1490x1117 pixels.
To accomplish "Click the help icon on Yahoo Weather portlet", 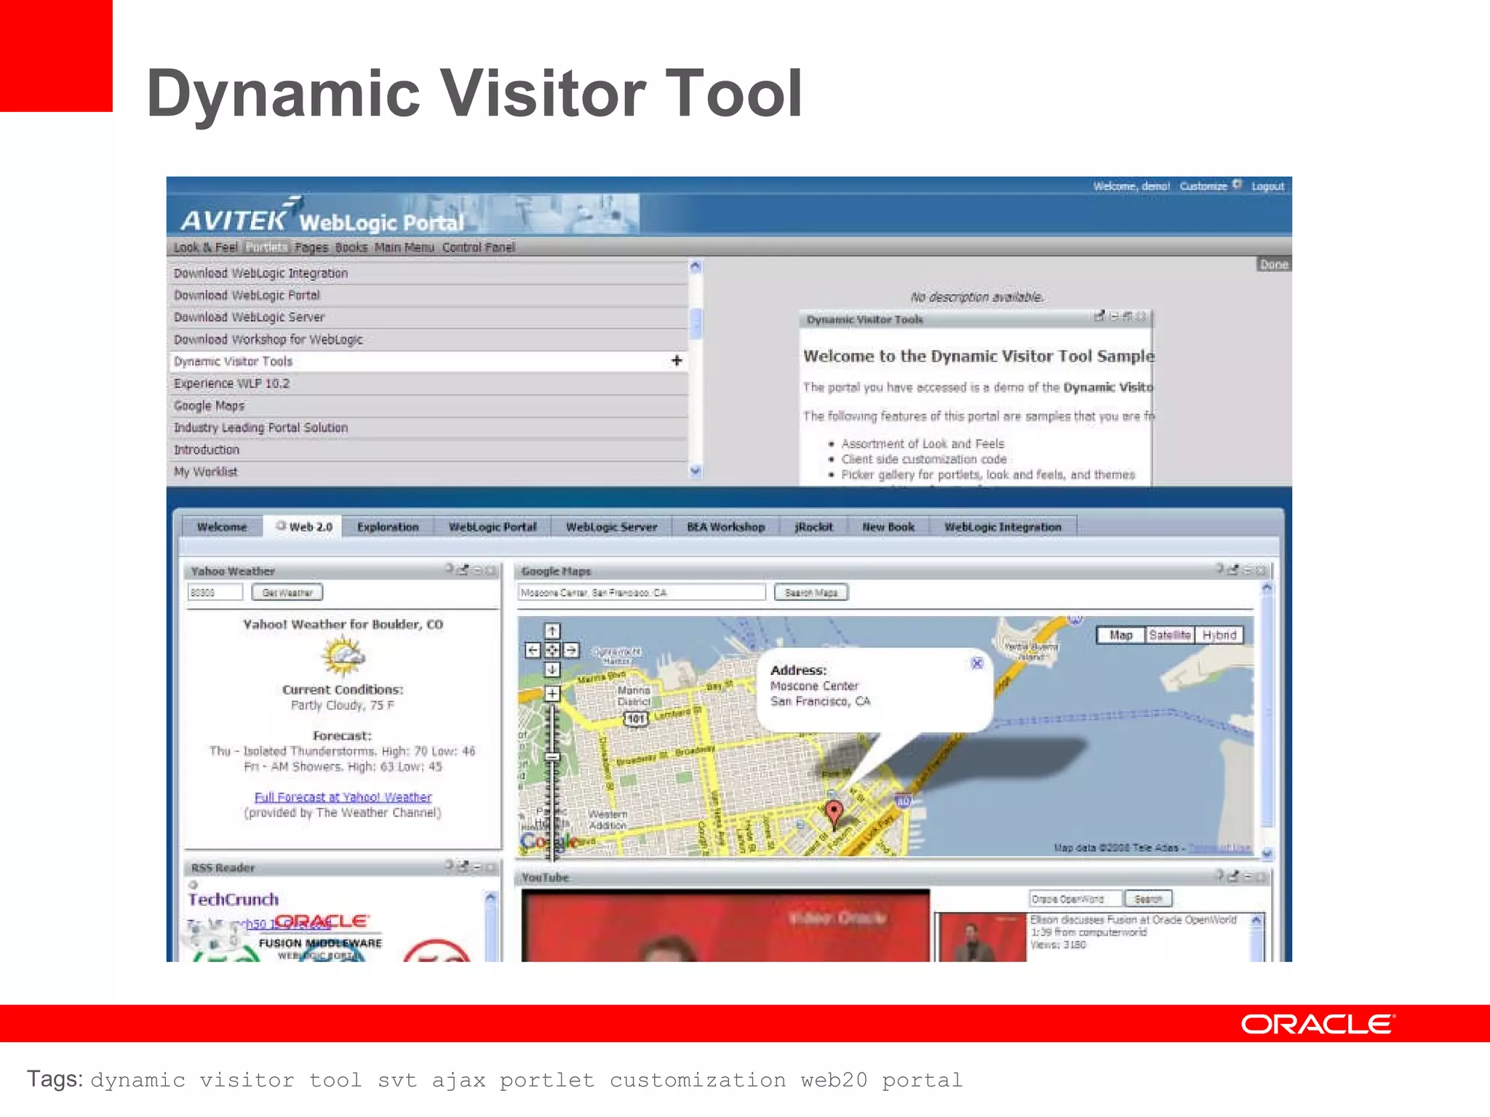I will tap(449, 569).
